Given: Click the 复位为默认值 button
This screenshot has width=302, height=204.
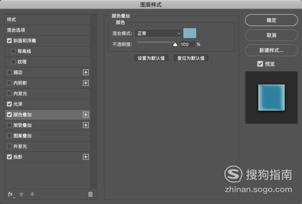Looking at the screenshot, I should 191,58.
